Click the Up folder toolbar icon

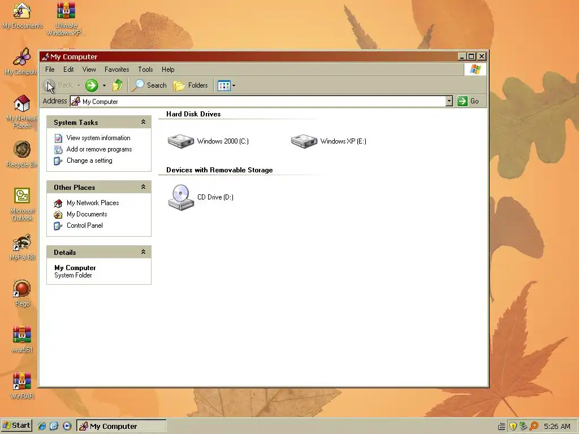tap(118, 85)
